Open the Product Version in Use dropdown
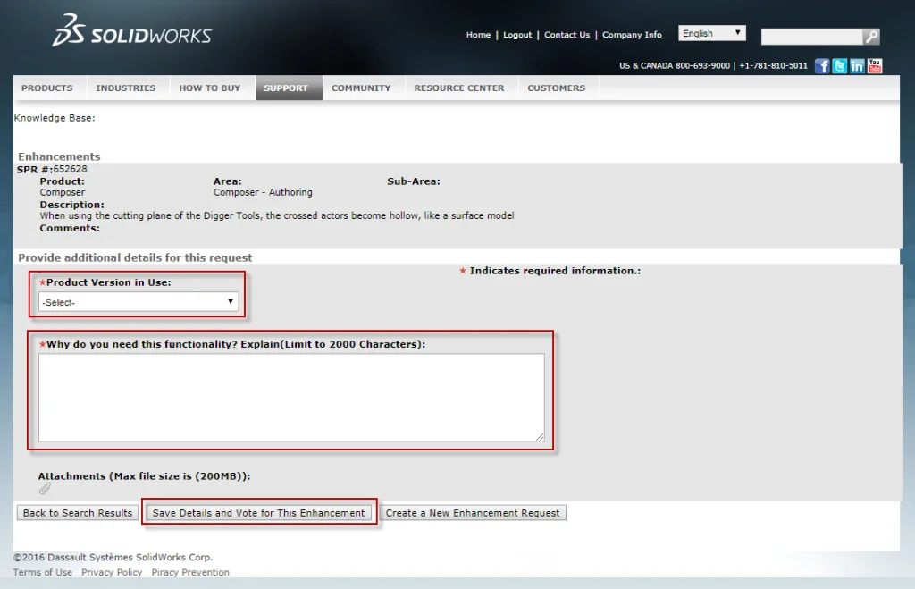Screen dimensions: 915x589 [139, 302]
